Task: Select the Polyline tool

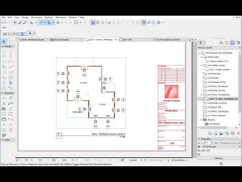Action: pyautogui.click(x=11, y=114)
